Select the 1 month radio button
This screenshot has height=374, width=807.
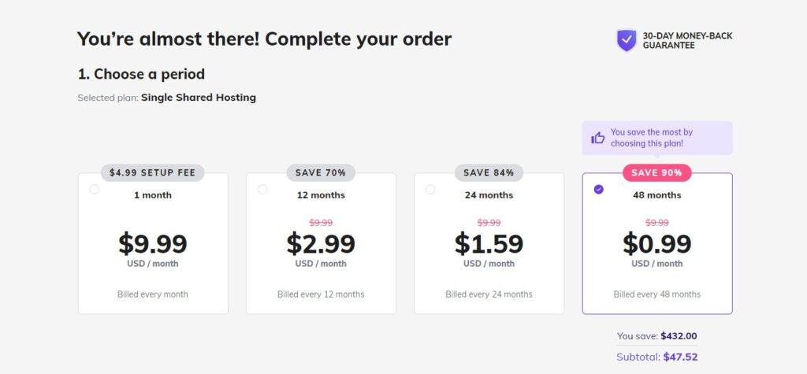point(95,189)
